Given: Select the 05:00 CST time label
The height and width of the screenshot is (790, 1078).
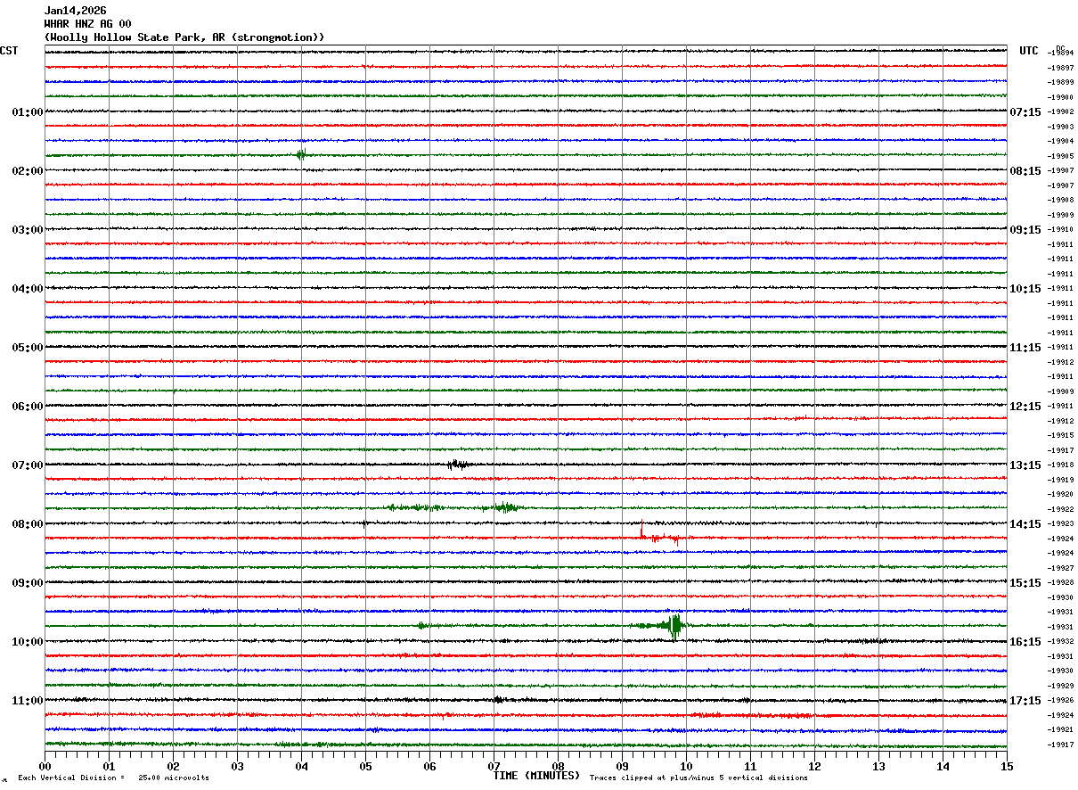Looking at the screenshot, I should pyautogui.click(x=28, y=348).
